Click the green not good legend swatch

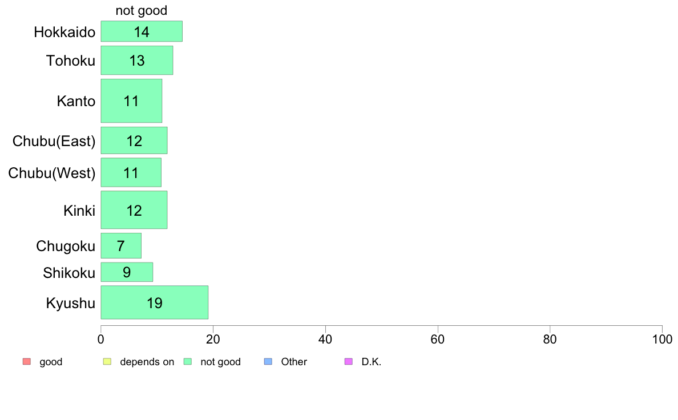[188, 362]
